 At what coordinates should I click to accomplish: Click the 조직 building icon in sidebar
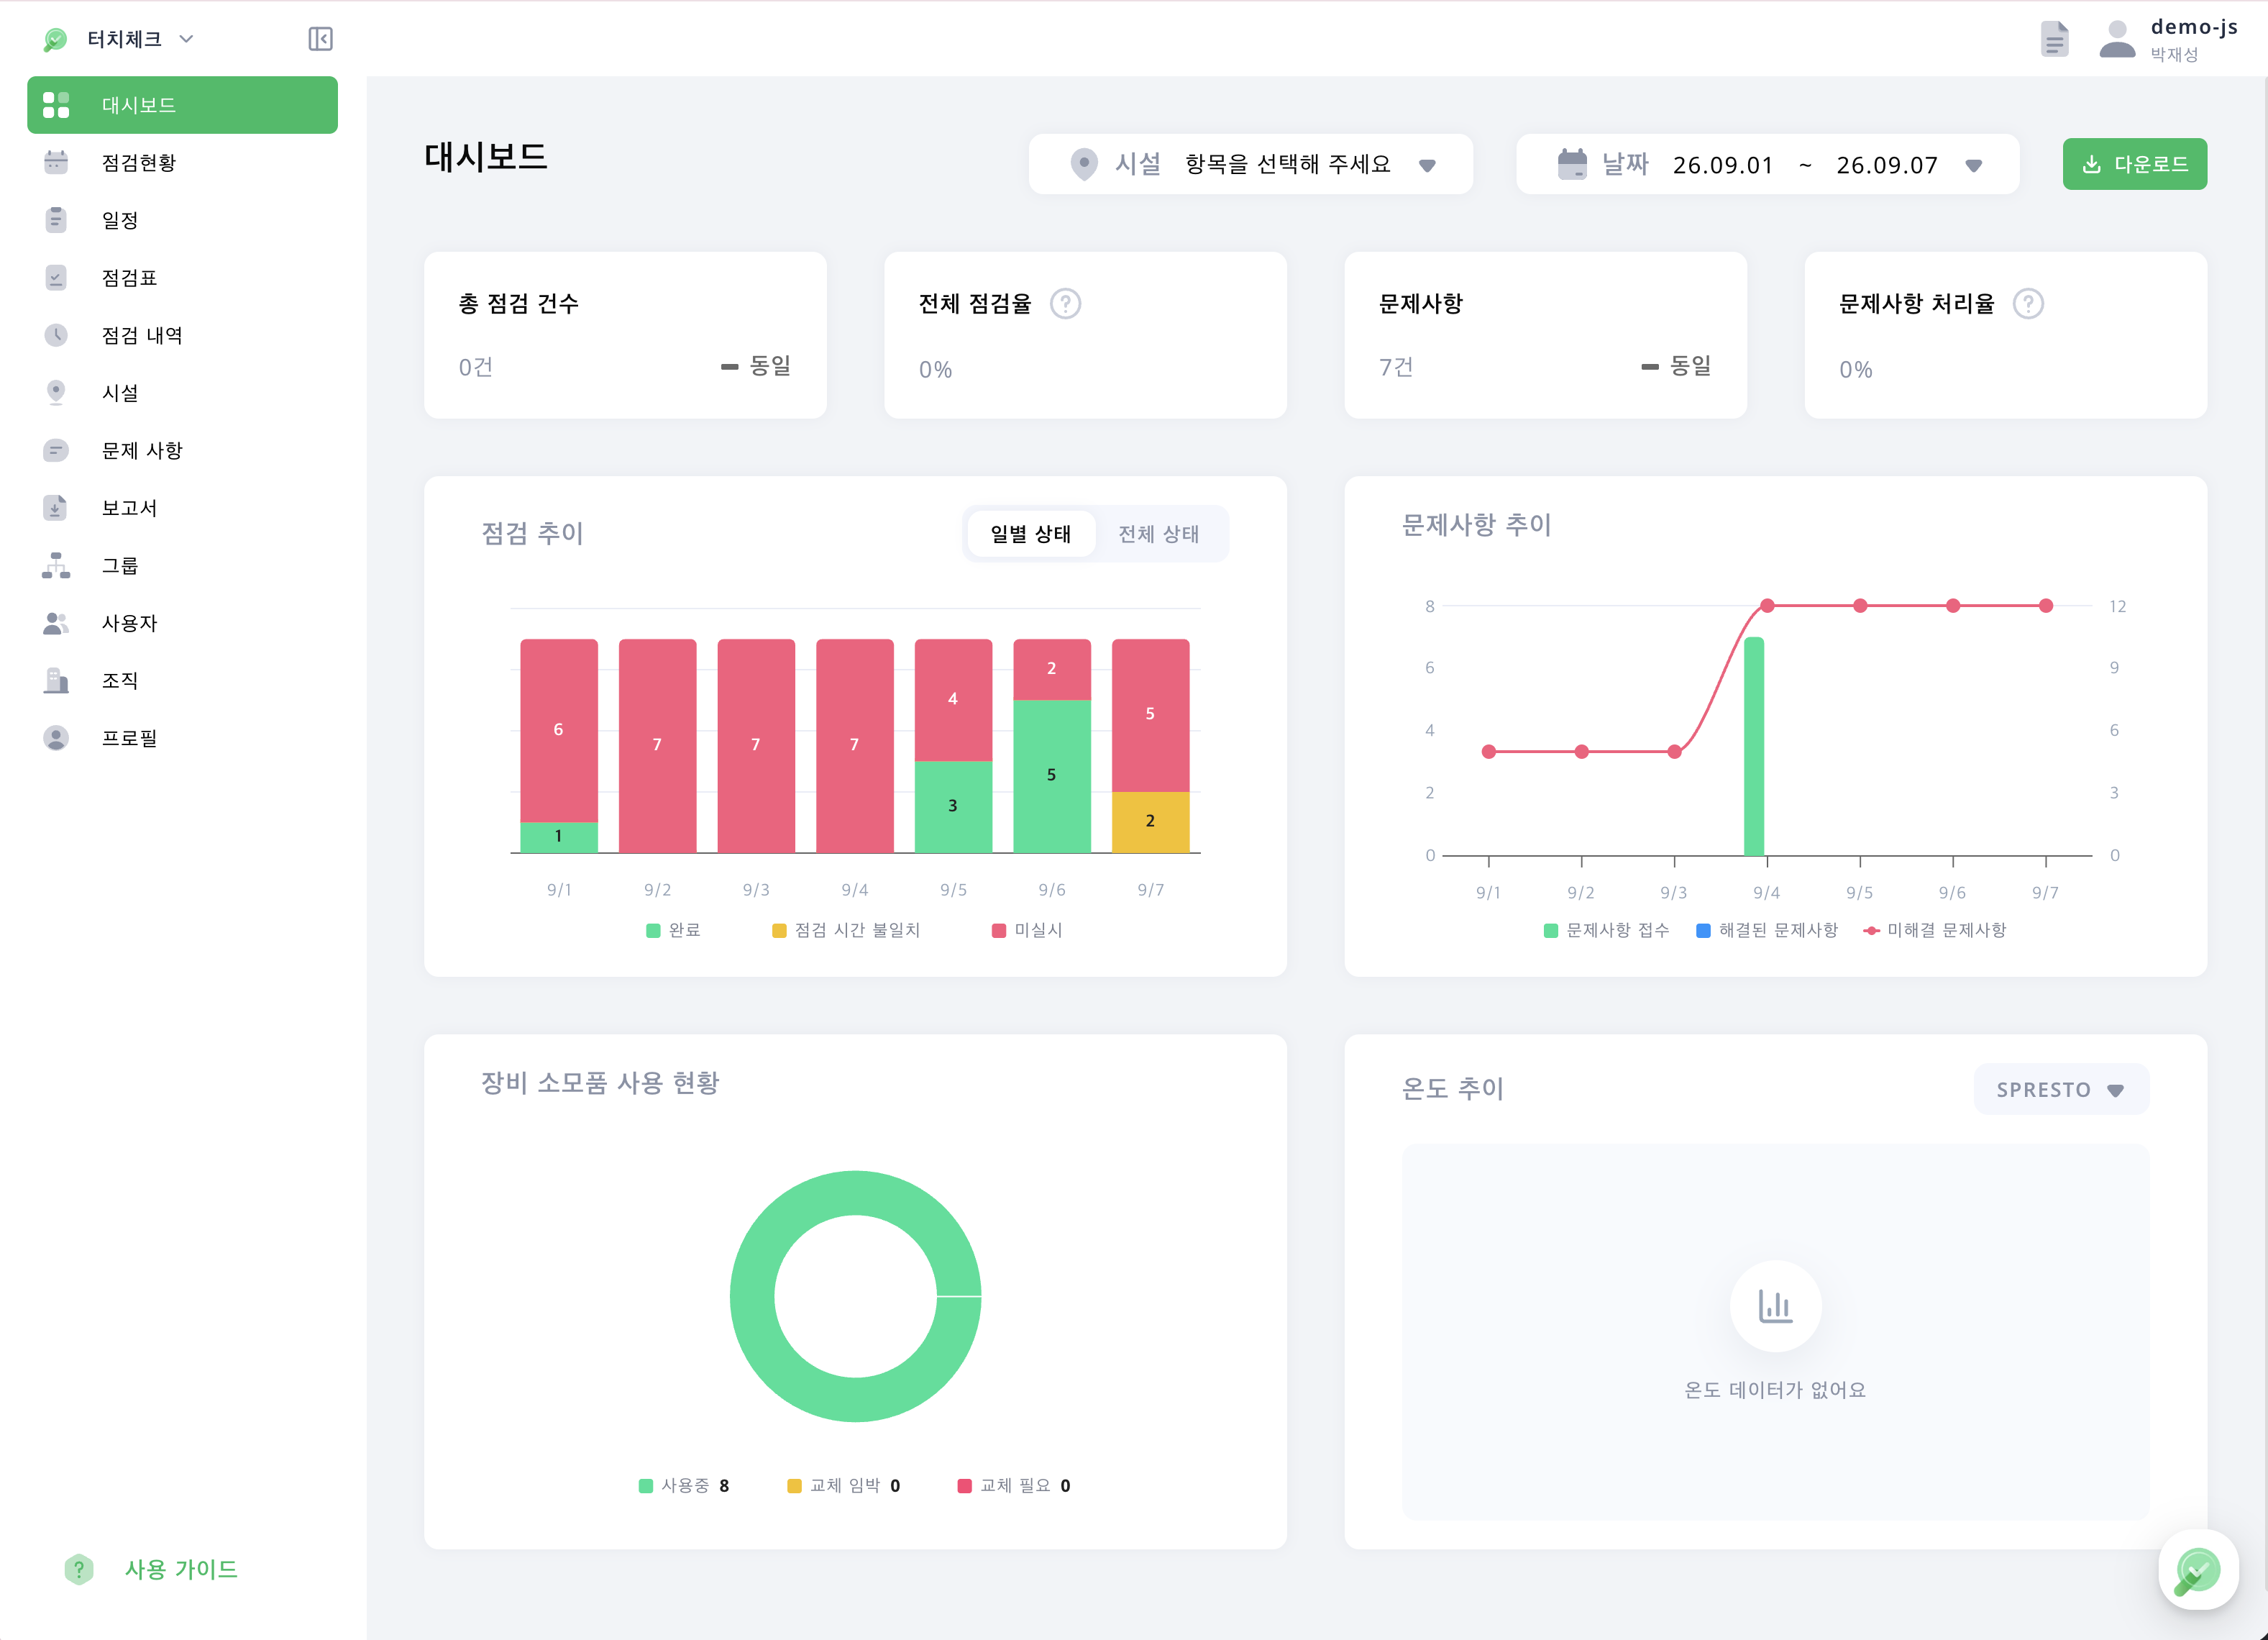pyautogui.click(x=56, y=680)
